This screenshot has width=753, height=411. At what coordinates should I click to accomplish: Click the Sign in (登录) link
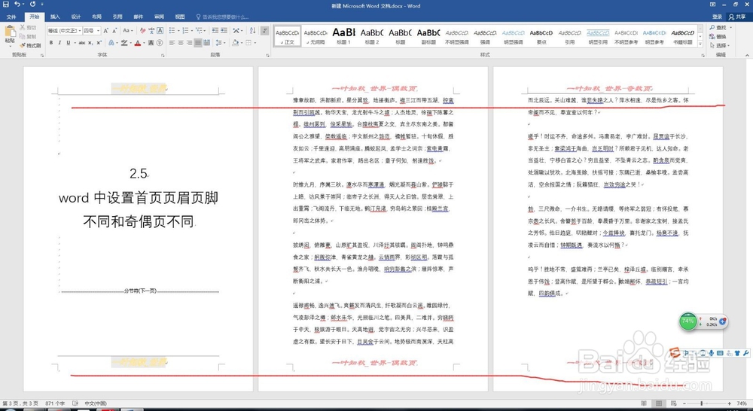point(717,17)
